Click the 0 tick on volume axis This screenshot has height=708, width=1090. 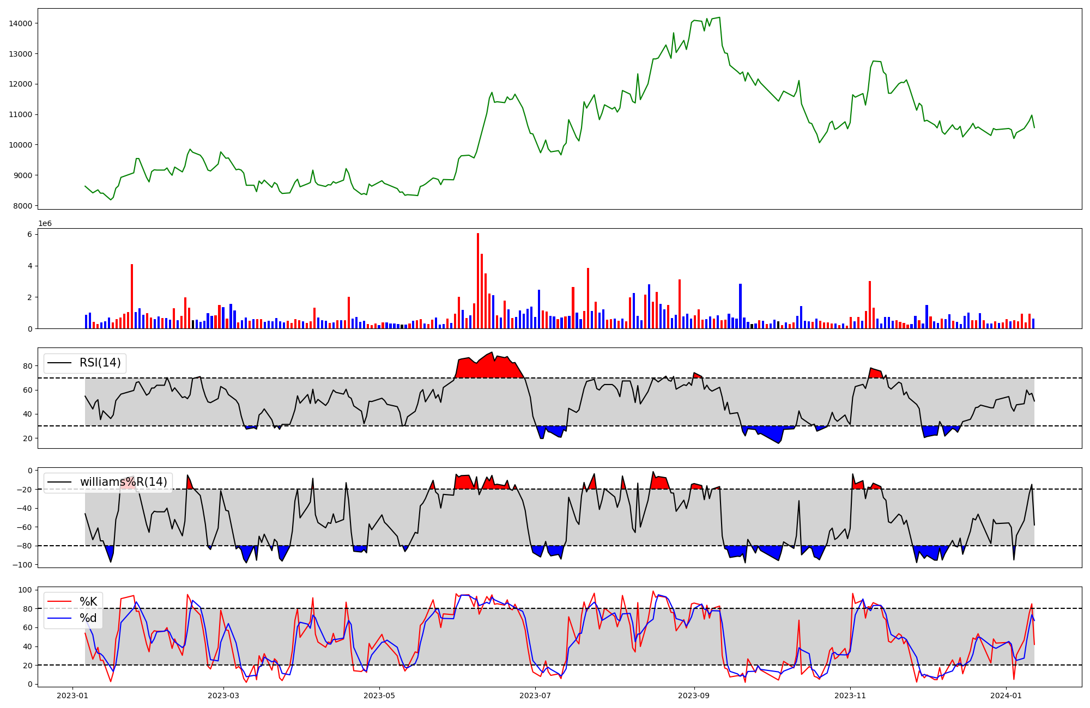pos(29,329)
